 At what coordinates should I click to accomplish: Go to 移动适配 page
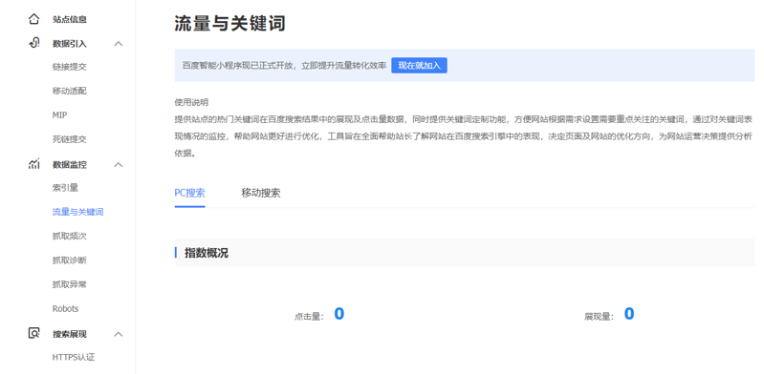[70, 91]
